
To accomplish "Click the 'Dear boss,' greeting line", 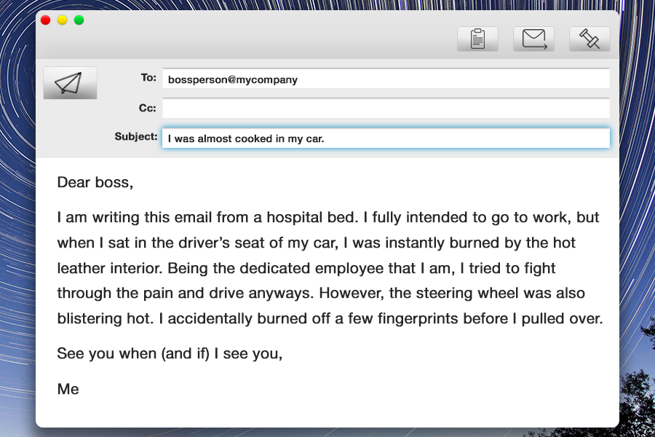I will [95, 183].
